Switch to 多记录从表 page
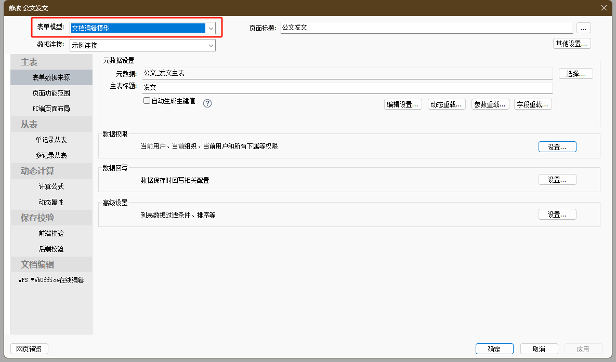The height and width of the screenshot is (362, 616). click(x=51, y=156)
